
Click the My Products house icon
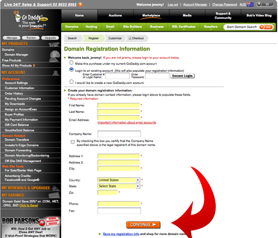pyautogui.click(x=54, y=44)
